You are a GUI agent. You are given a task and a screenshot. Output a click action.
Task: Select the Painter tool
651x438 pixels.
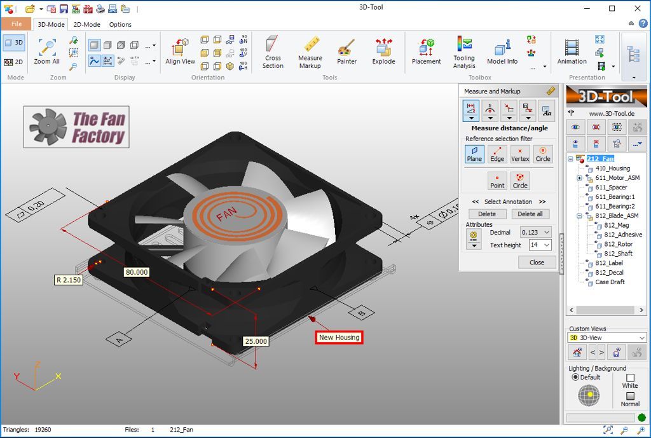(346, 52)
